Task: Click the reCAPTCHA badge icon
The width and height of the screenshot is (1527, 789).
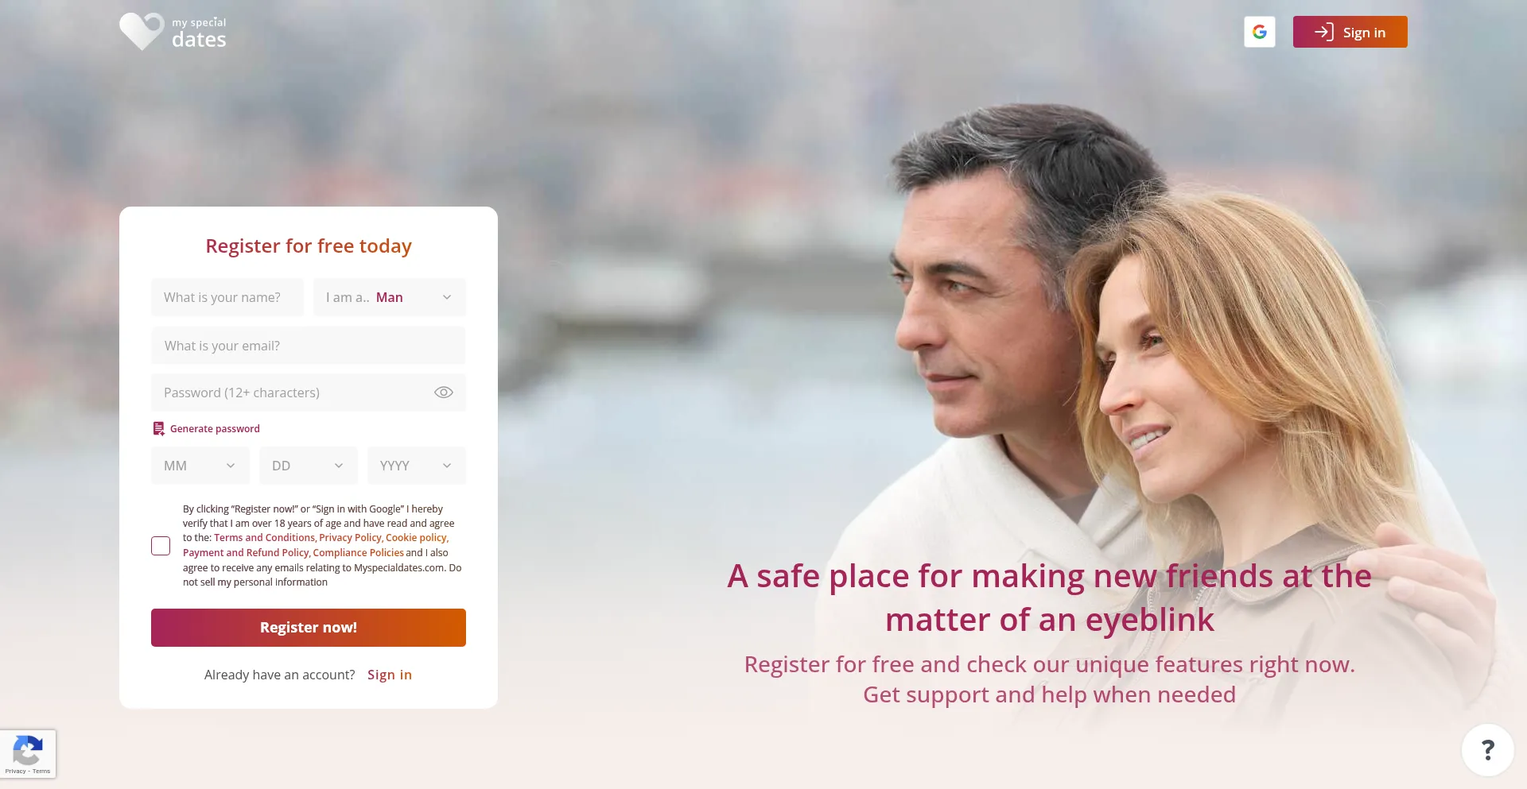Action: click(28, 750)
